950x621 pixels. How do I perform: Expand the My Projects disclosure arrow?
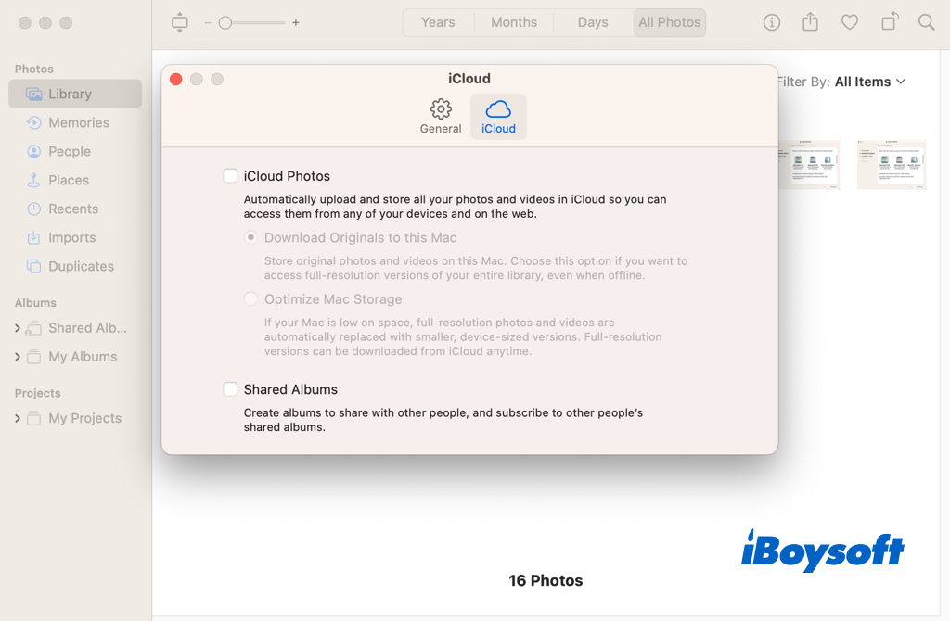pos(18,418)
